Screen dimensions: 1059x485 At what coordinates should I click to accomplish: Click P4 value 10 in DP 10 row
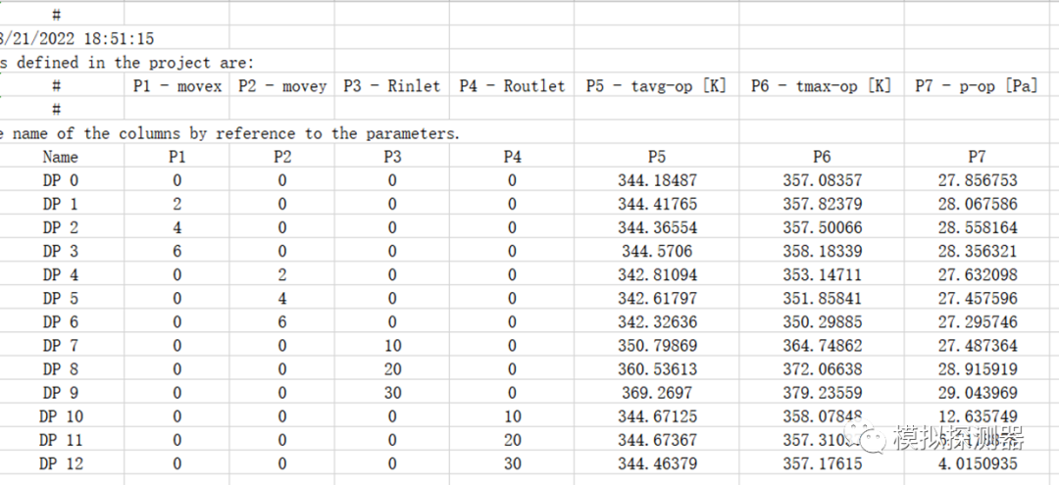coord(512,416)
